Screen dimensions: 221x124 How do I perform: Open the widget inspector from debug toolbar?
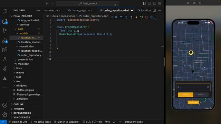(x=152, y=17)
